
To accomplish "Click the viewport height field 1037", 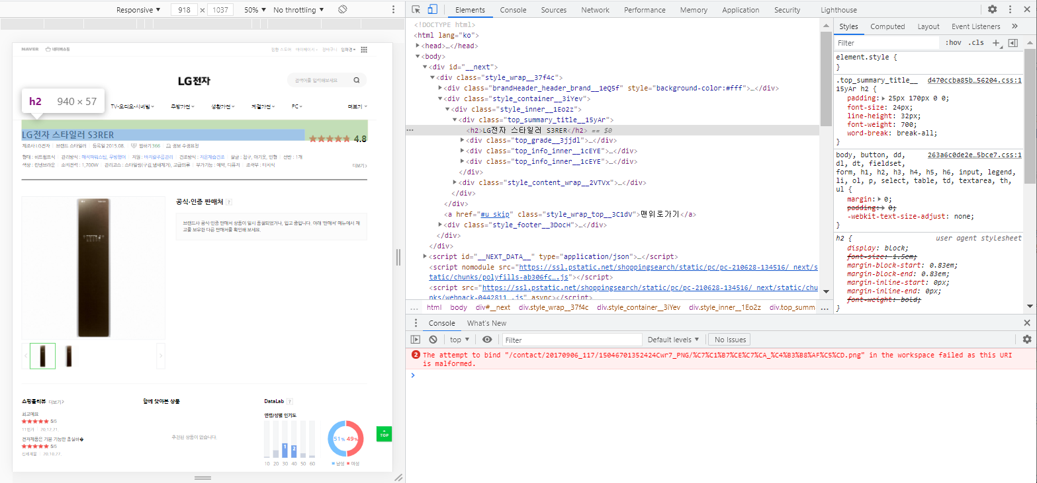I will pos(221,10).
